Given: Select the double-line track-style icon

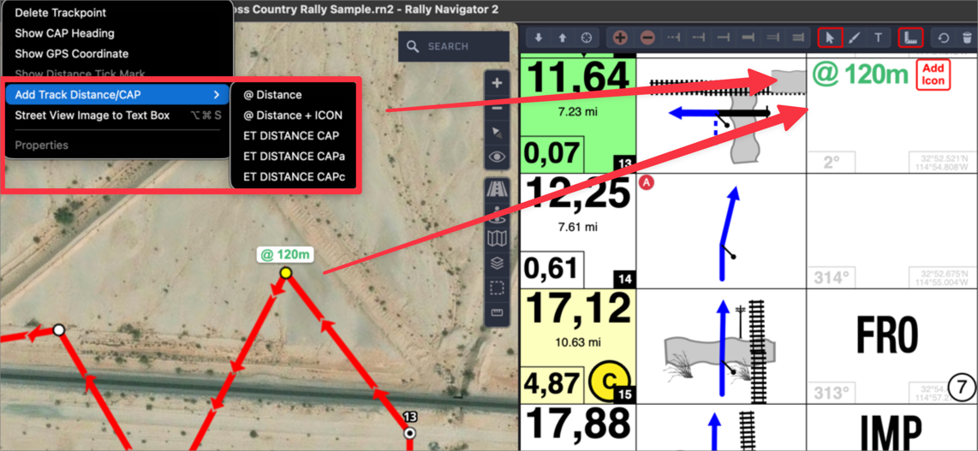Looking at the screenshot, I should pos(773,38).
